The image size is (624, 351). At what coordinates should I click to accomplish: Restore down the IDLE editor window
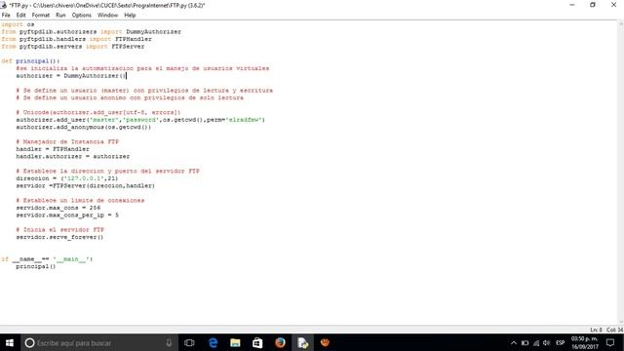593,5
